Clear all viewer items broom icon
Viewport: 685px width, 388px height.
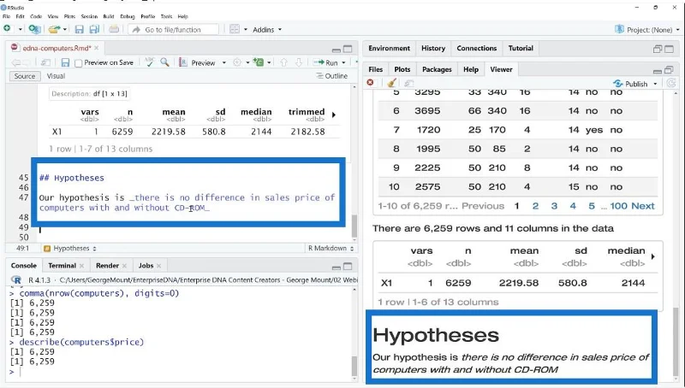(391, 82)
